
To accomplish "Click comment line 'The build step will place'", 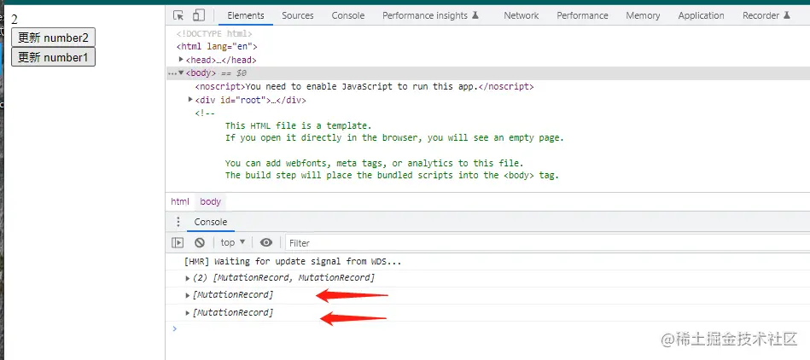I will 392,175.
